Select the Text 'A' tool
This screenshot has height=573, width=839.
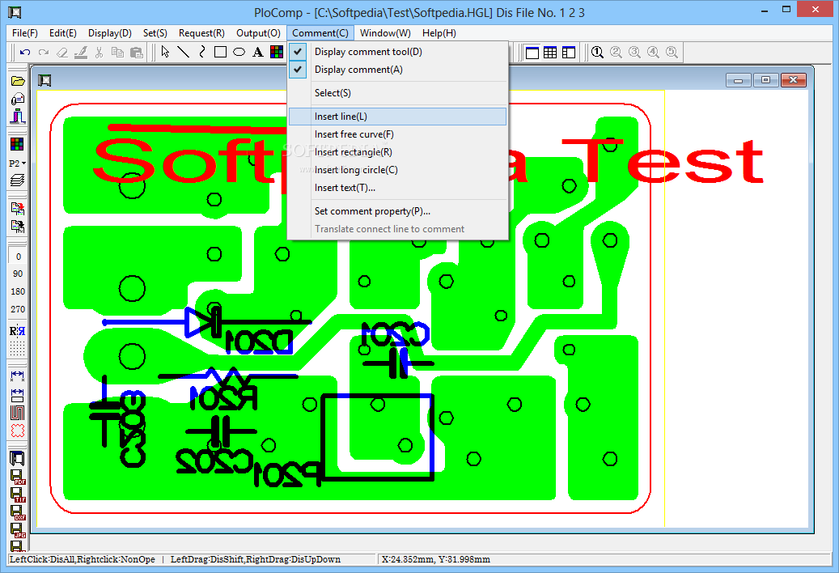[258, 52]
